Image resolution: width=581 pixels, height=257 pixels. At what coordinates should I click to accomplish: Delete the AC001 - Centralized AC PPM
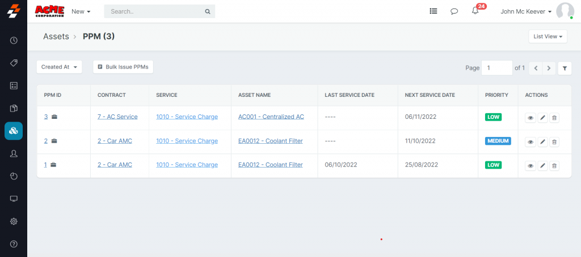[554, 118]
